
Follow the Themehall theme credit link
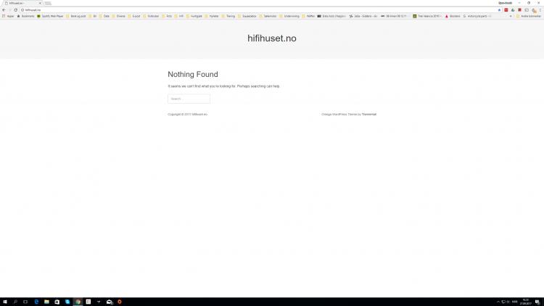pos(368,114)
